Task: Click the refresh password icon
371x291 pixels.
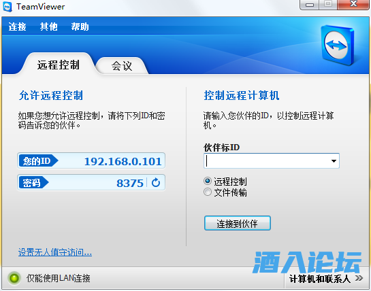Action: coord(156,183)
